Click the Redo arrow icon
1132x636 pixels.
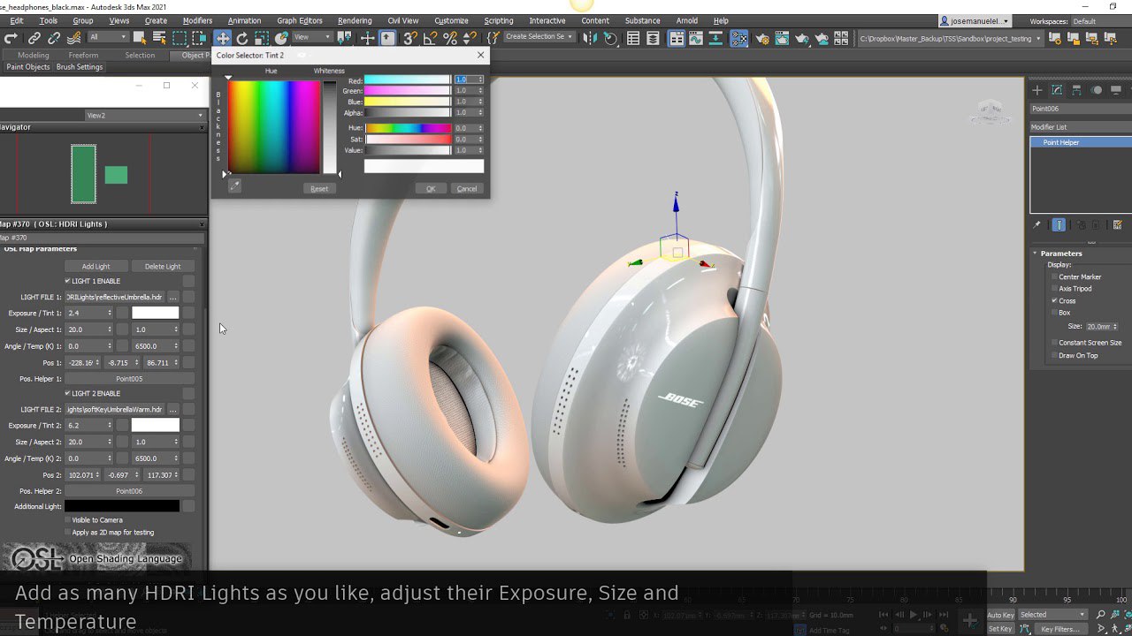pyautogui.click(x=10, y=38)
